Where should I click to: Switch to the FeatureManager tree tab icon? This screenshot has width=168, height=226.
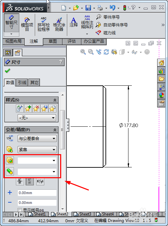8,53
